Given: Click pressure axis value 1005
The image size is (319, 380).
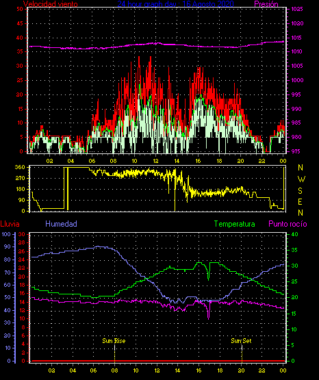Looking at the screenshot, I should [x=297, y=66].
